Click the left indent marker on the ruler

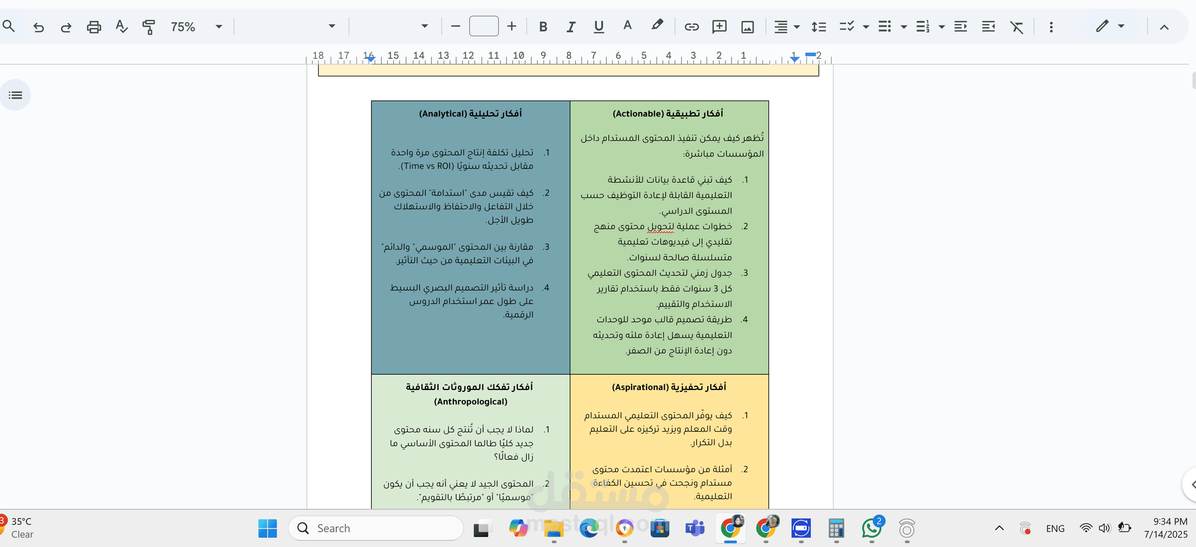(794, 59)
